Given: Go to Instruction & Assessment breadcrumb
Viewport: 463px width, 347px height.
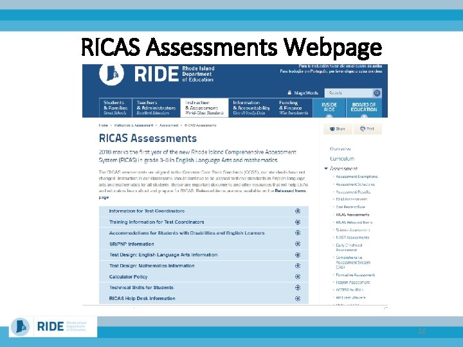Looking at the screenshot, I should coord(134,125).
